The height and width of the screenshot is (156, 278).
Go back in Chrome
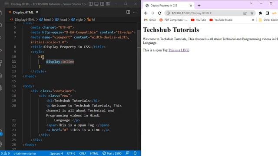[146, 13]
